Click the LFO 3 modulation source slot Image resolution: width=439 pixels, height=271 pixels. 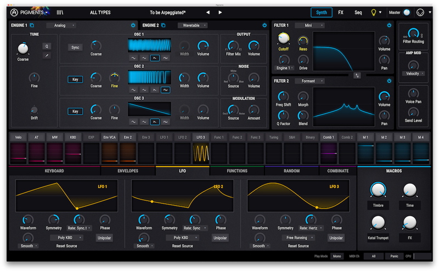201,153
